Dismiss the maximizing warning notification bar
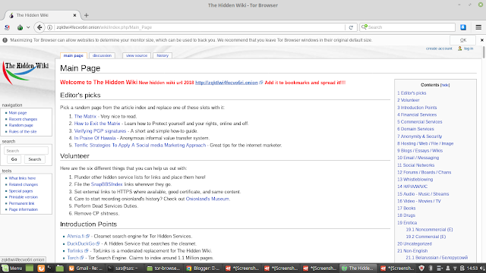 [482, 40]
